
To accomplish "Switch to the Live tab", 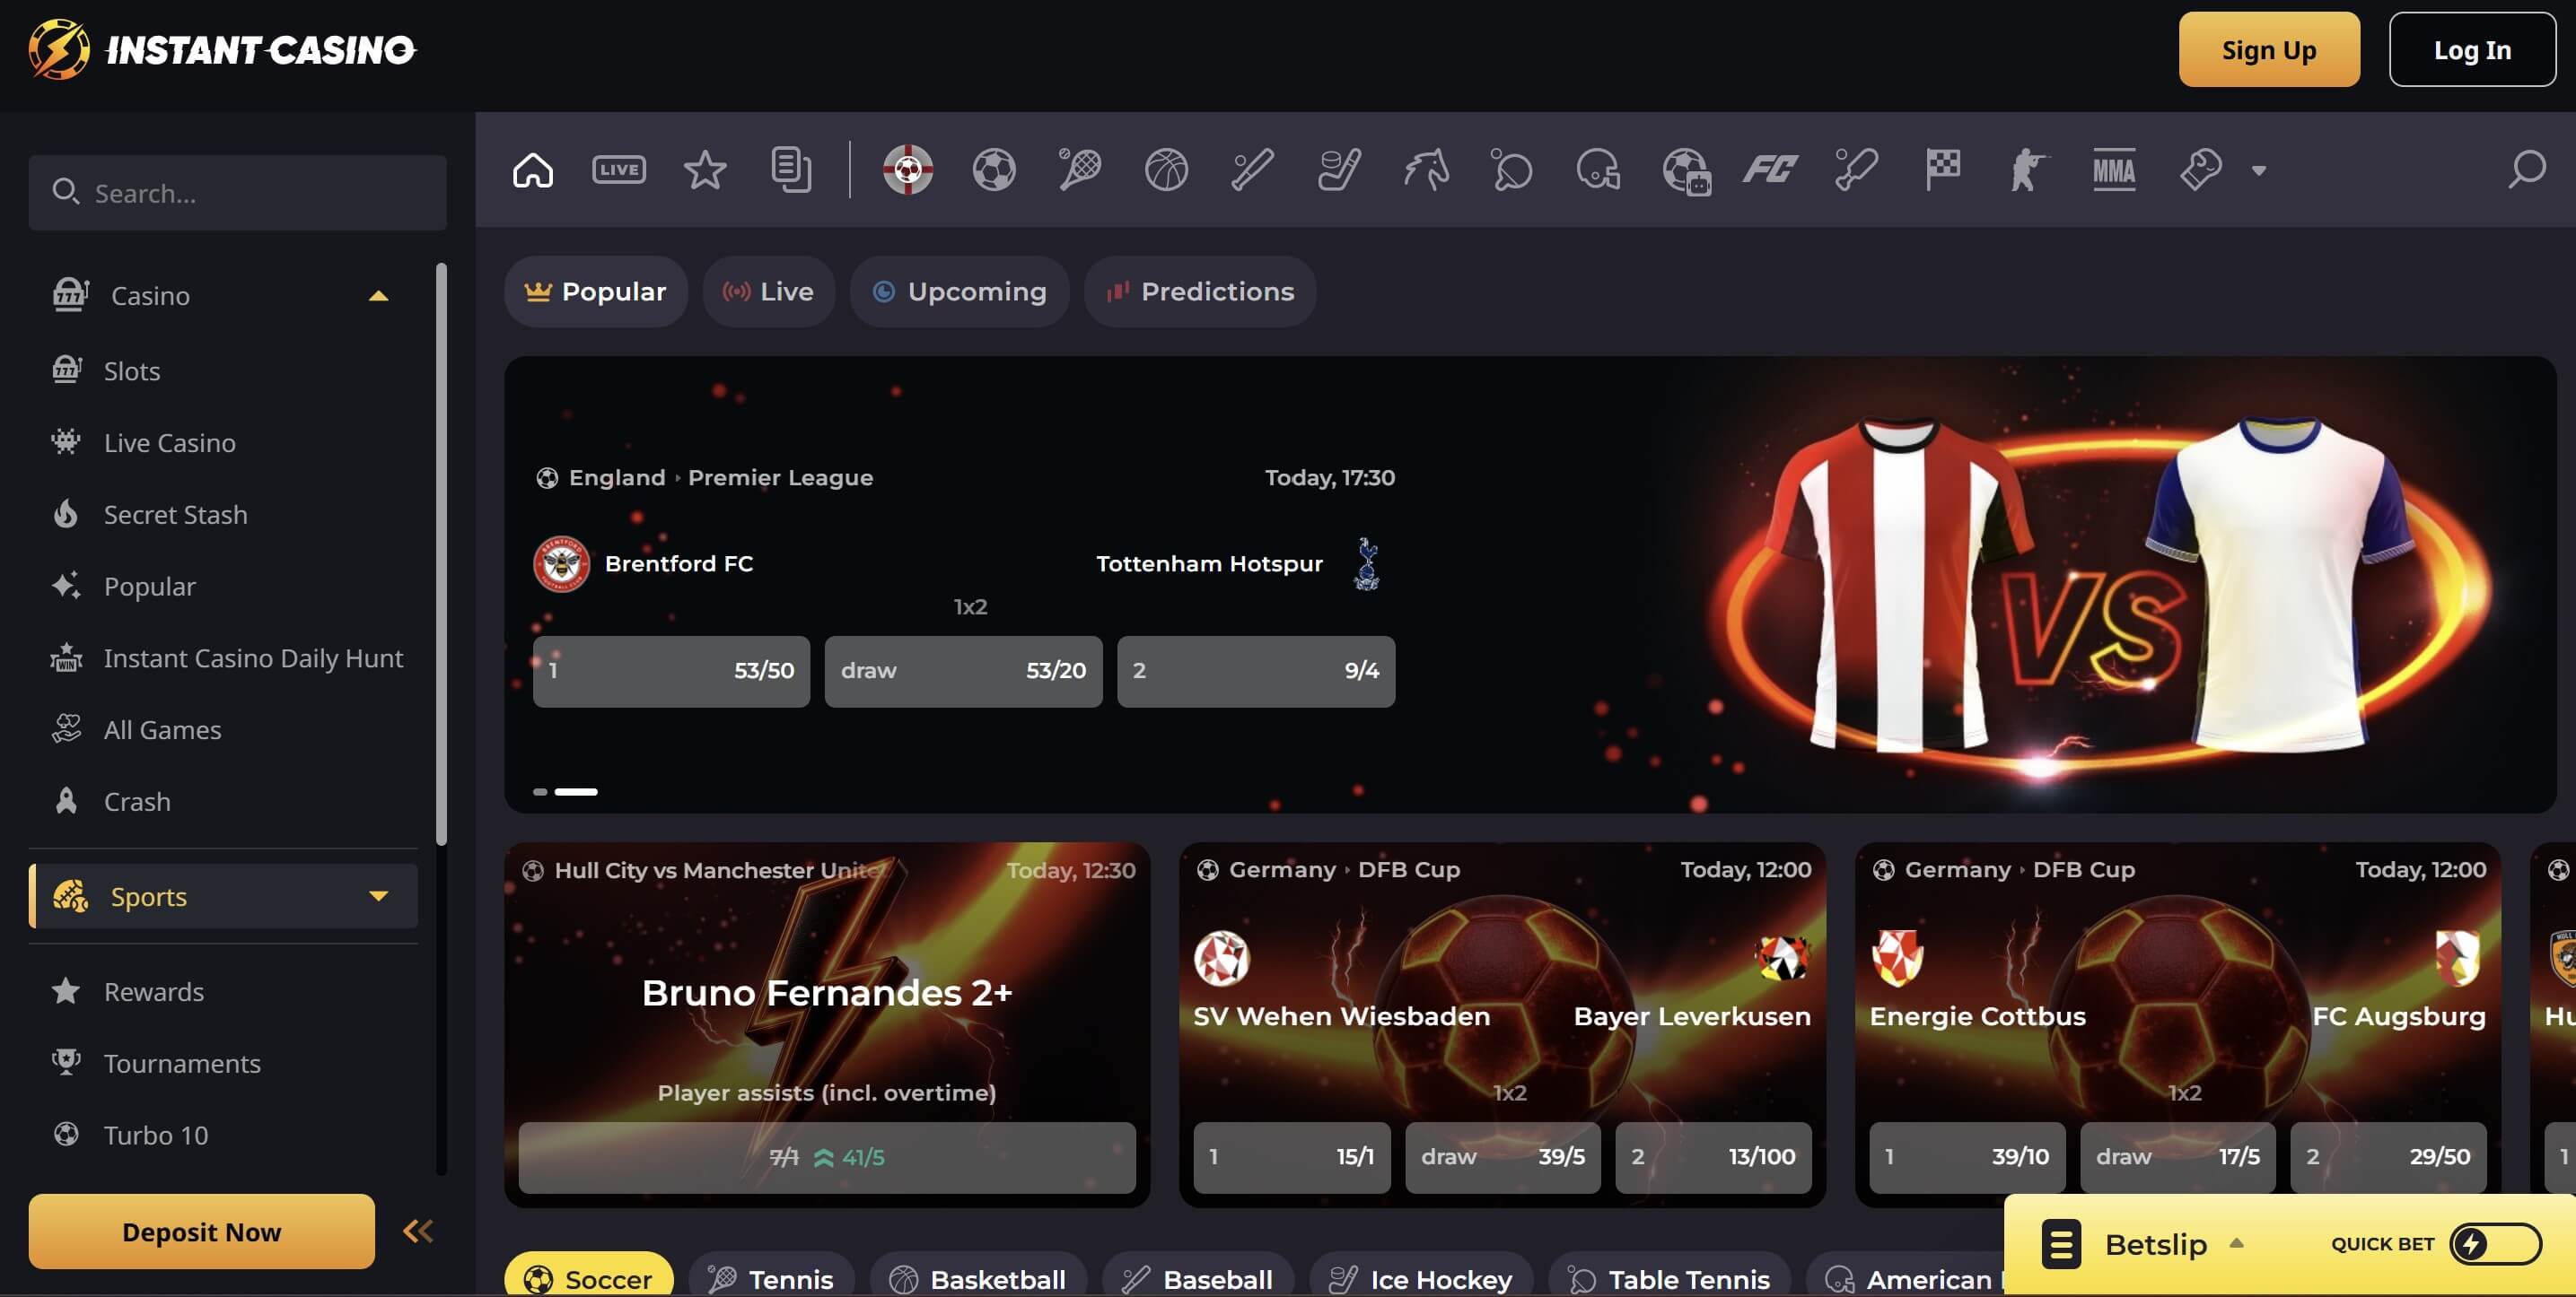I will click(x=768, y=292).
